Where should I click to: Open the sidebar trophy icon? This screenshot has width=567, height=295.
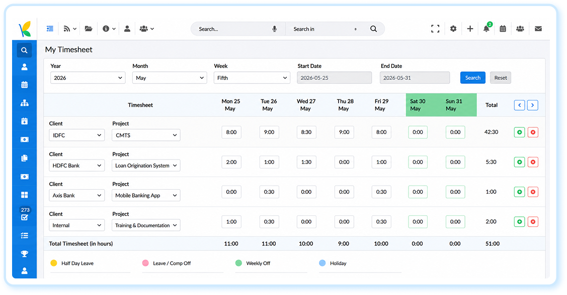pyautogui.click(x=24, y=253)
